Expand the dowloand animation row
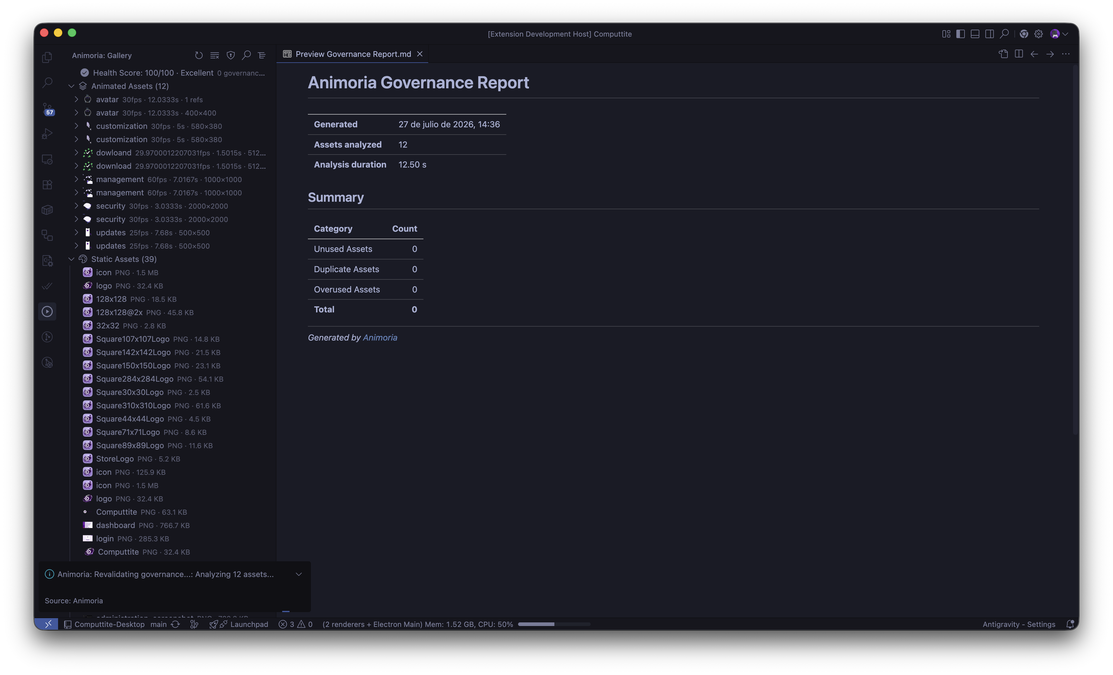 pyautogui.click(x=76, y=152)
